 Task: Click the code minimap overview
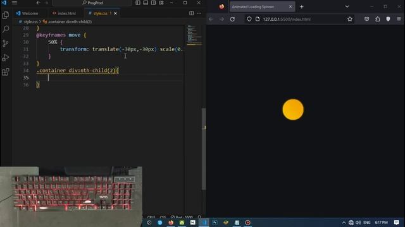coord(194,35)
